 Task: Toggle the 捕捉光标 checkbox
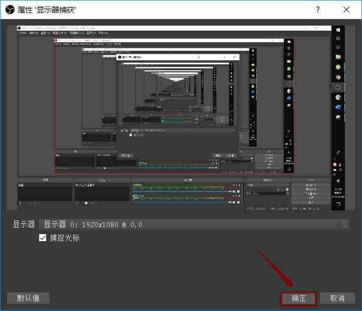pyautogui.click(x=43, y=238)
